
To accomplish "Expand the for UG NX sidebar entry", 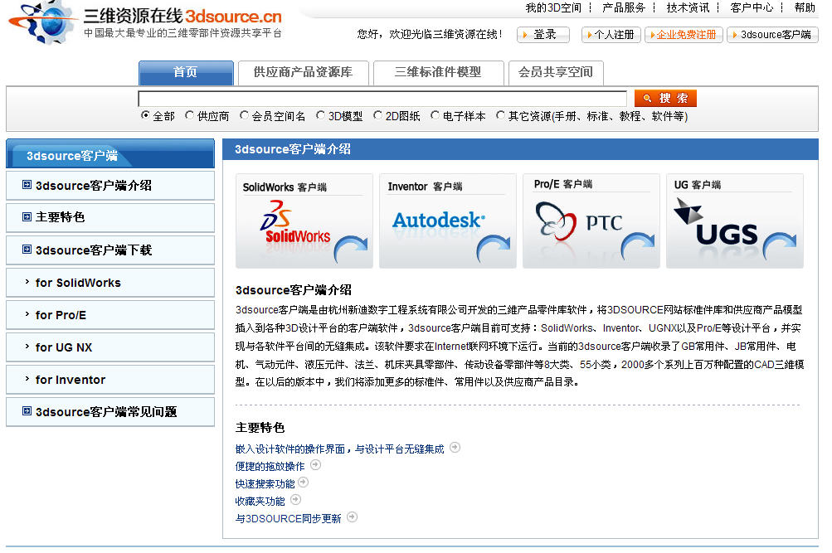I will tap(110, 347).
